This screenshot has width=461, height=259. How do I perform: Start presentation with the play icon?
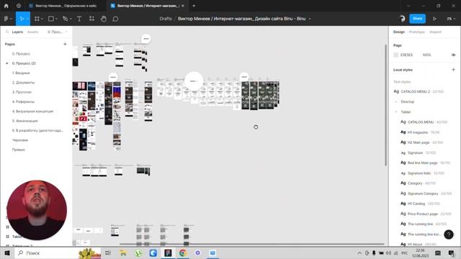pos(434,19)
